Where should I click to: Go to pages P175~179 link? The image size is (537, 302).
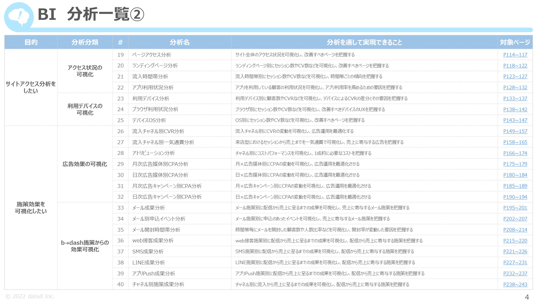[x=515, y=164]
